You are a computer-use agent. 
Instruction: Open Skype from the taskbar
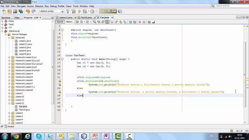click(39, 136)
